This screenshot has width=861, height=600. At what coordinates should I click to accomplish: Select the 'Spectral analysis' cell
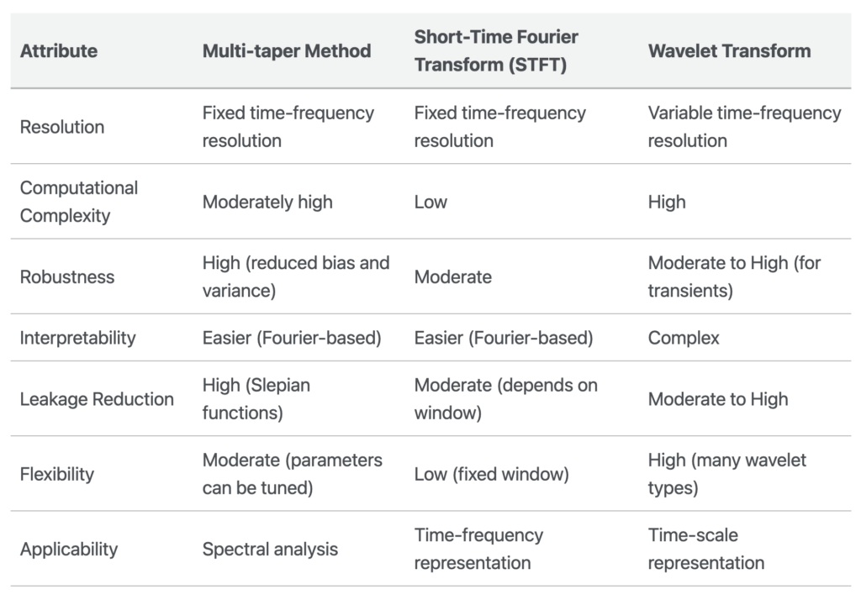[x=270, y=549]
